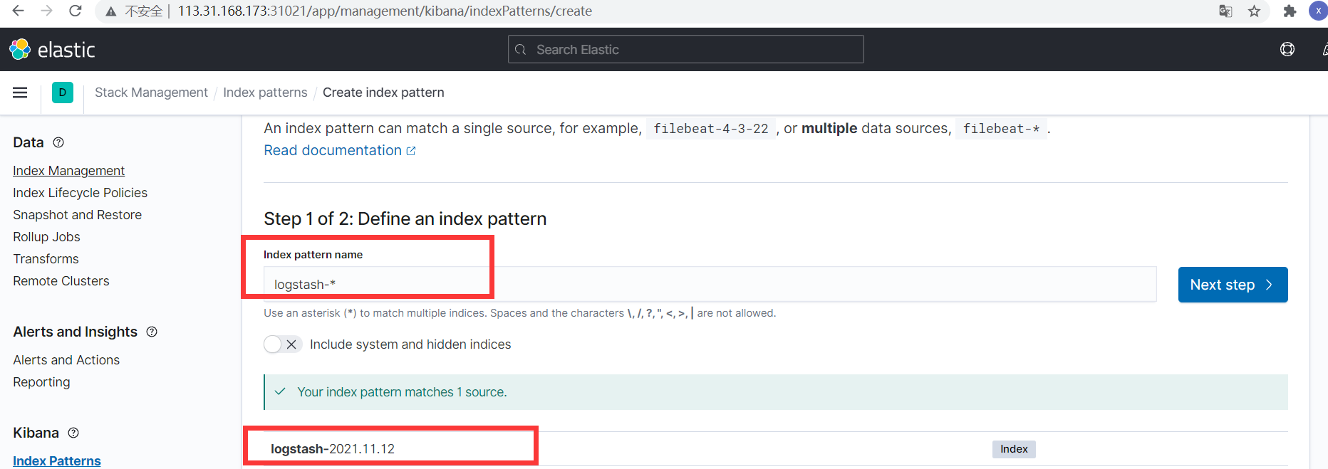The height and width of the screenshot is (469, 1328).
Task: Open Reporting in the sidebar
Action: point(41,382)
